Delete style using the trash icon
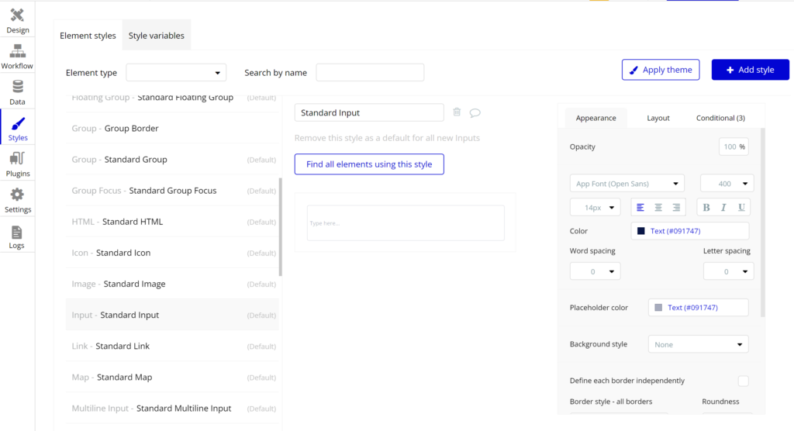The image size is (794, 431). (457, 112)
